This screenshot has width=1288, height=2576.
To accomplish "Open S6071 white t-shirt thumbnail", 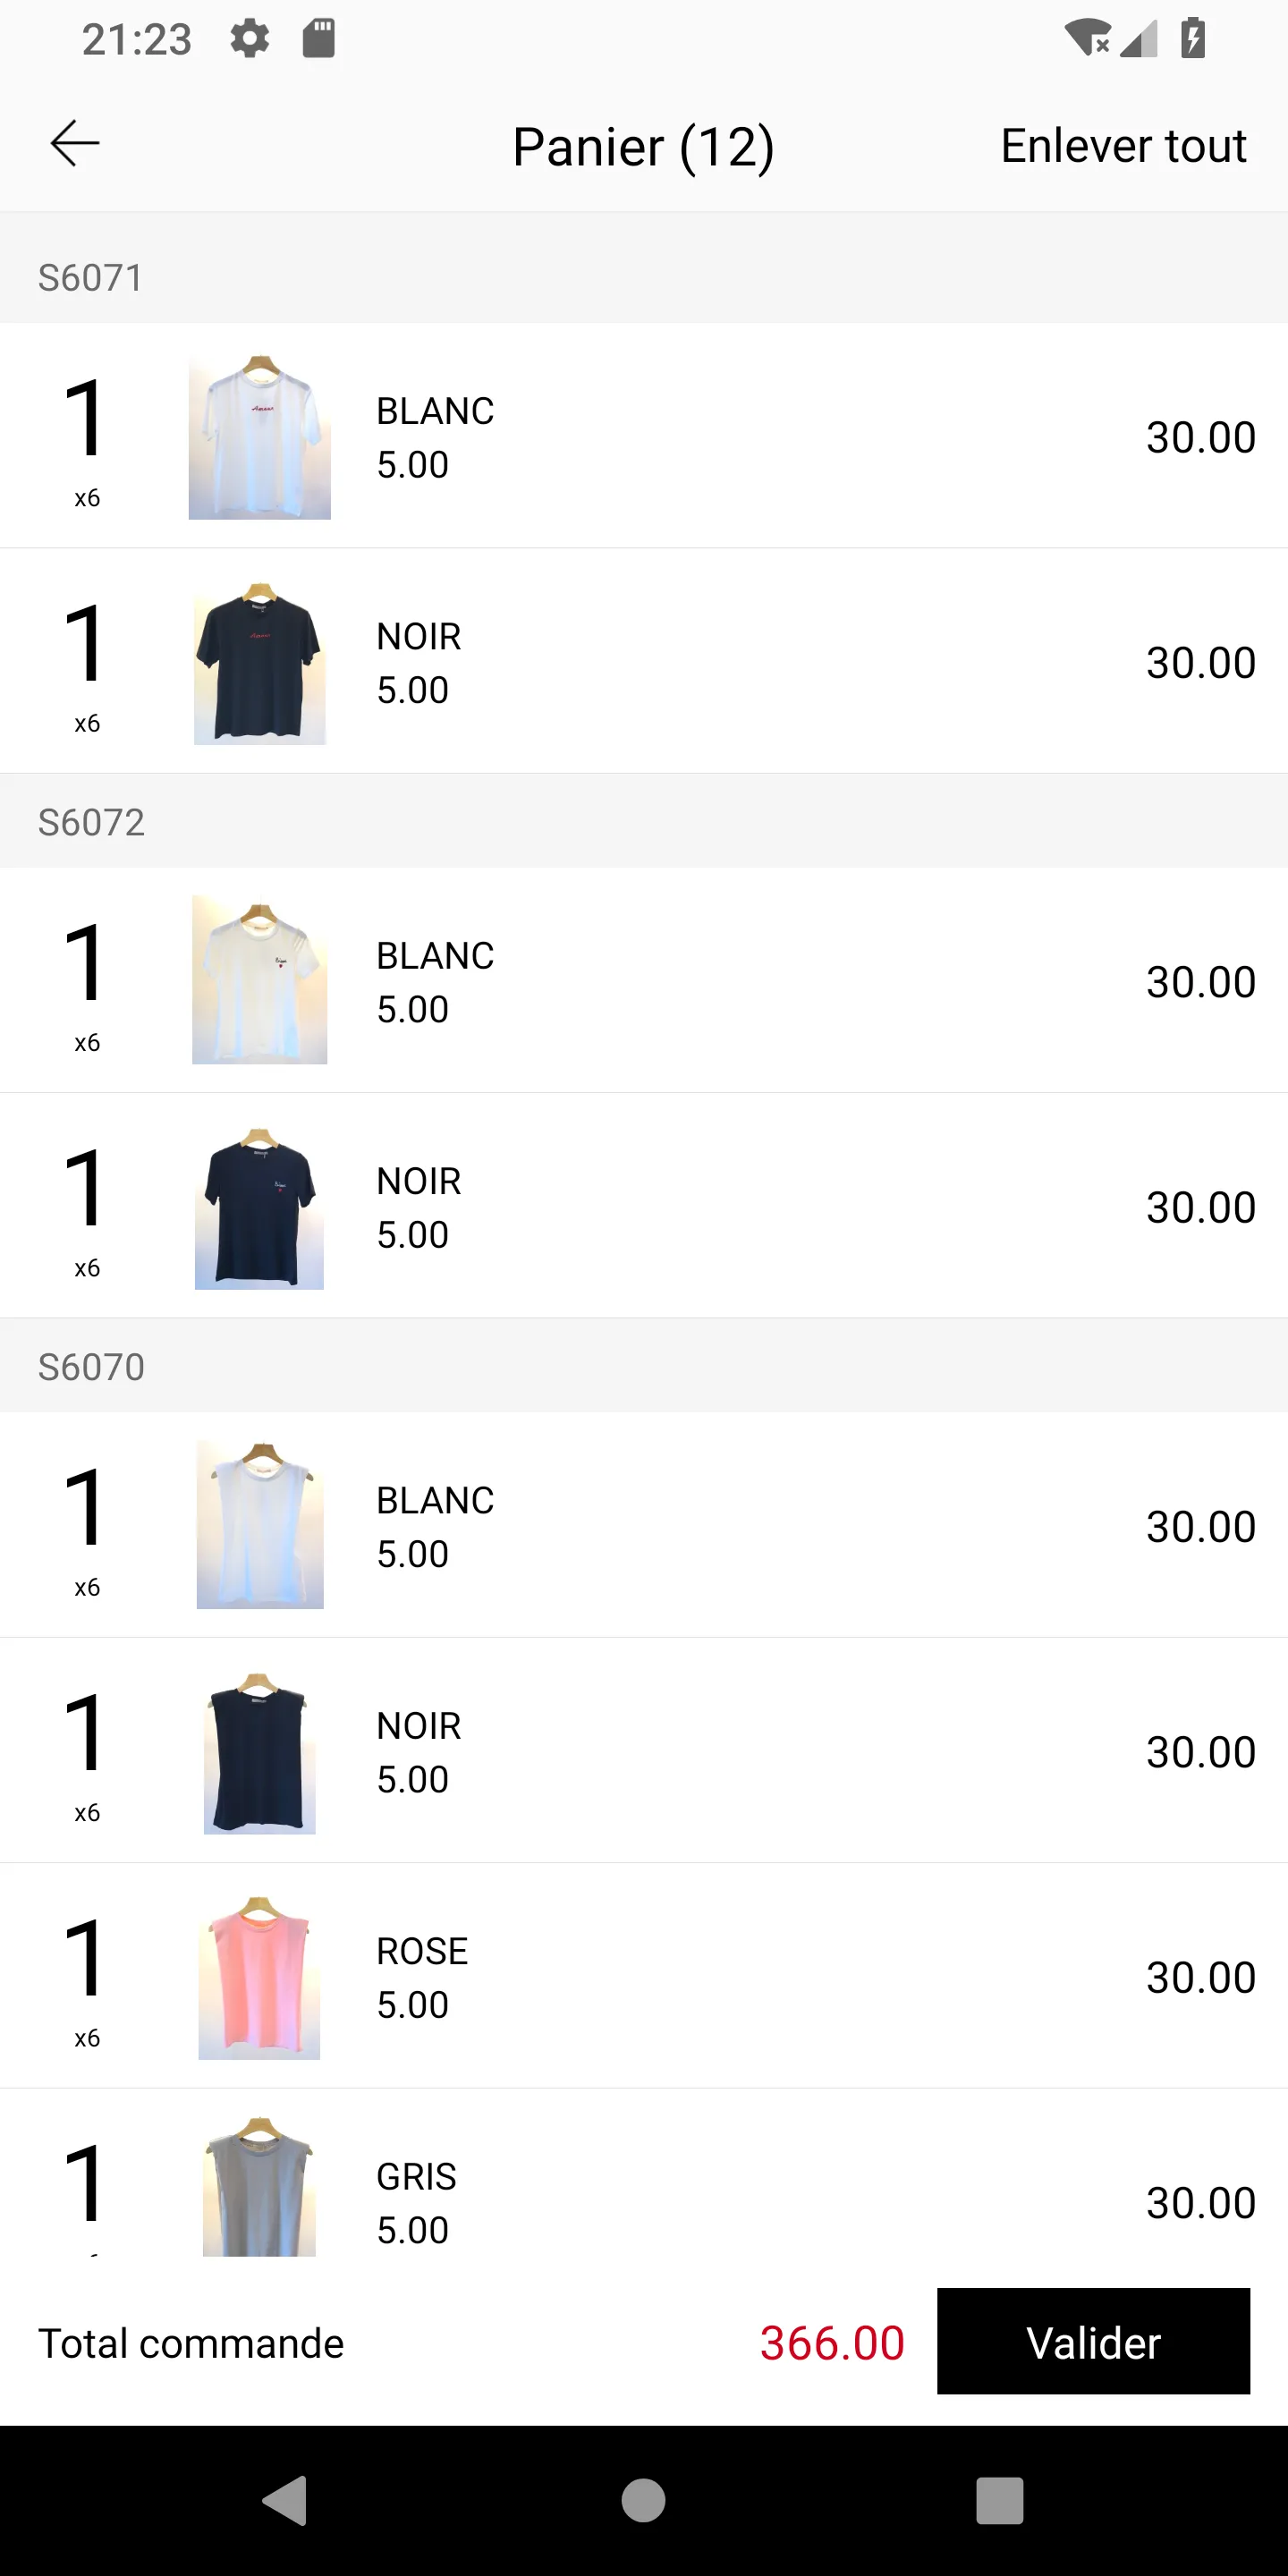I will pyautogui.click(x=259, y=436).
